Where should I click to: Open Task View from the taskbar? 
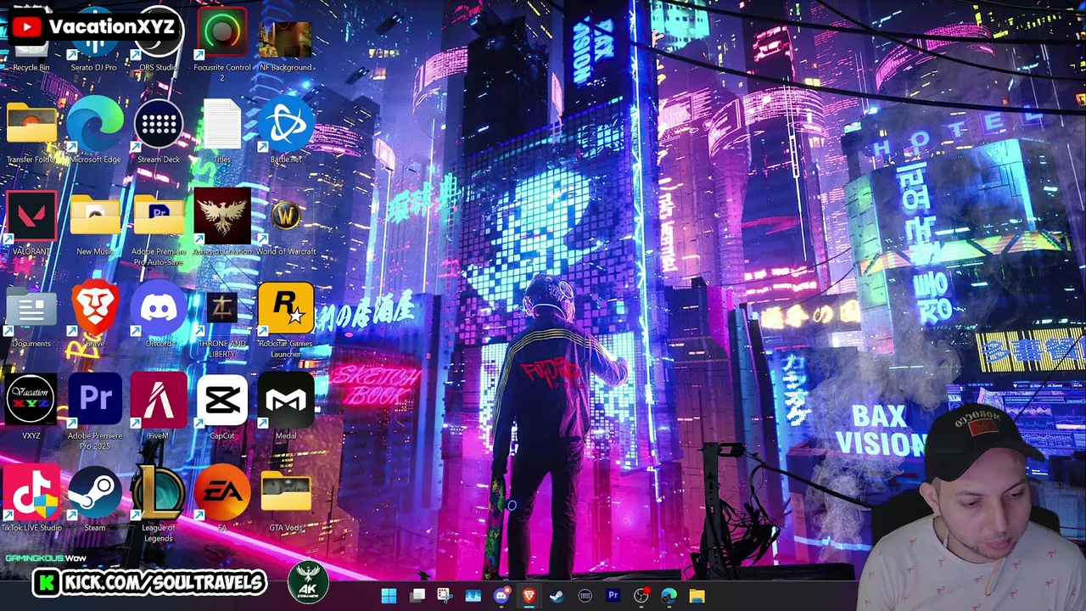tap(417, 596)
